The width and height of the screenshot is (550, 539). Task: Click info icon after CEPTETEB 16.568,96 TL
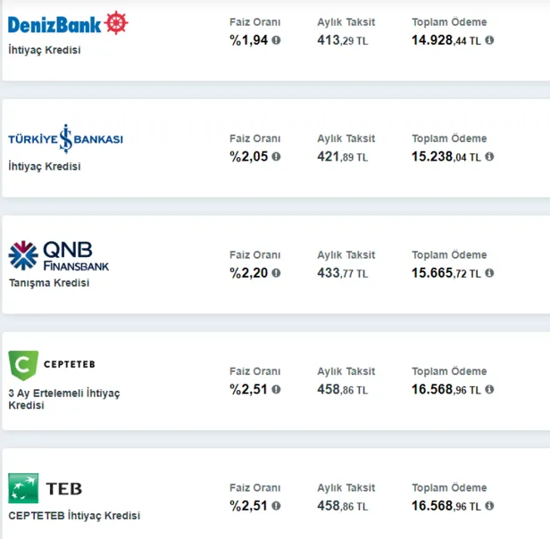[x=489, y=389]
